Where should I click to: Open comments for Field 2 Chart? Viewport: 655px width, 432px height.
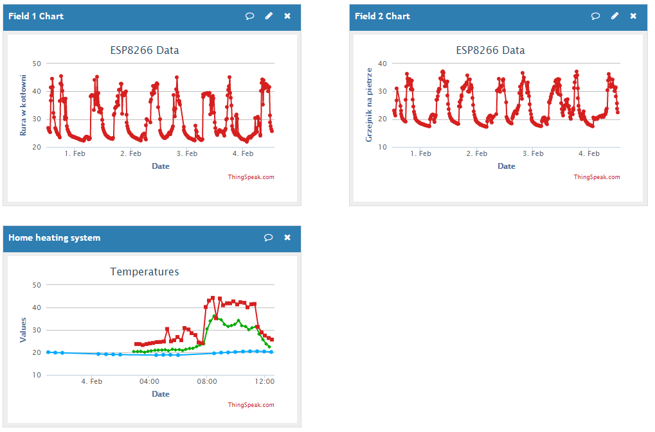(596, 16)
